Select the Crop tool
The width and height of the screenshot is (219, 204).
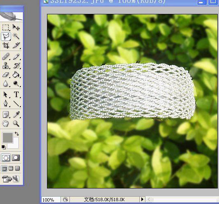pyautogui.click(x=6, y=45)
